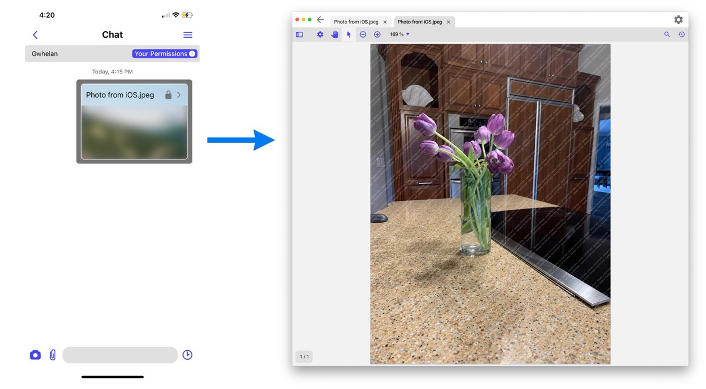This screenshot has height=389, width=706.
Task: Select the hand pan tool
Action: point(335,35)
